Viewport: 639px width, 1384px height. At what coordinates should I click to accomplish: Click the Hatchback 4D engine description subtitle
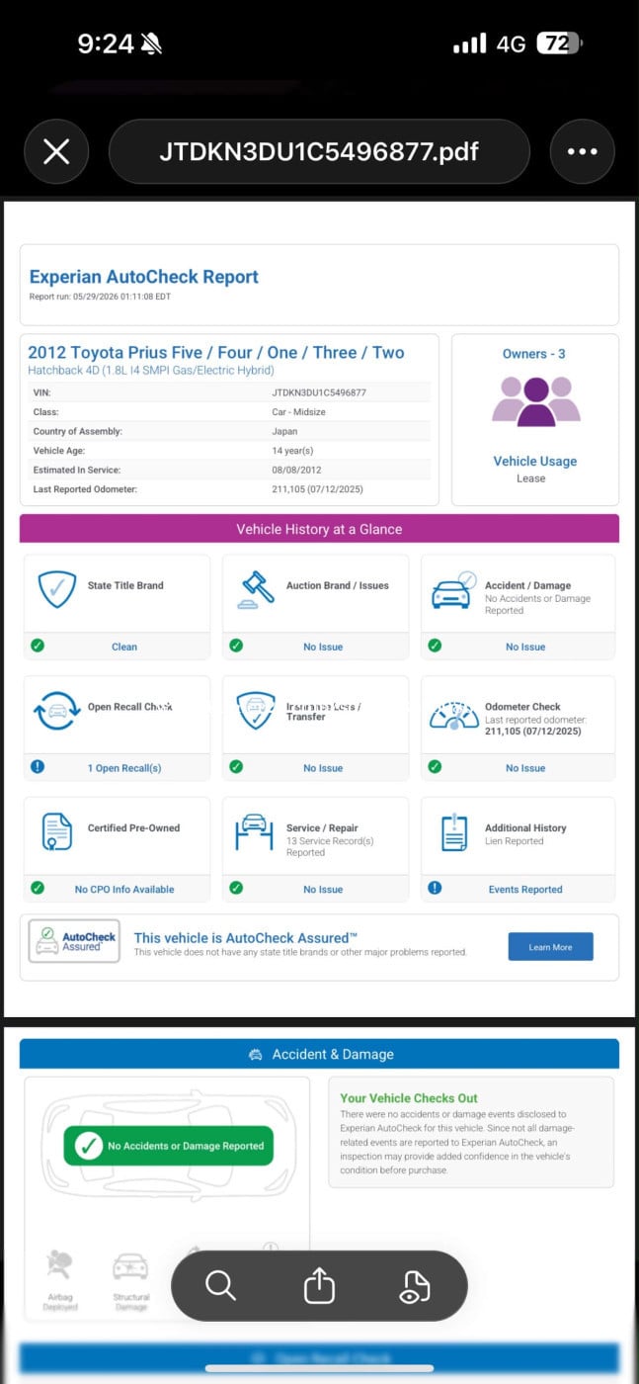tap(151, 370)
